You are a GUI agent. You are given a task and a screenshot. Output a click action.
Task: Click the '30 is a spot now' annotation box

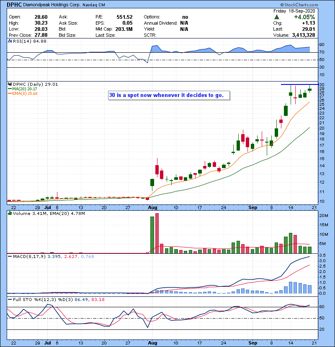169,95
